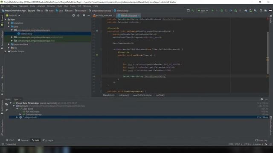This screenshot has width=273, height=153.
Task: Switch to the Sync tab in Build panel
Action: (16, 99)
